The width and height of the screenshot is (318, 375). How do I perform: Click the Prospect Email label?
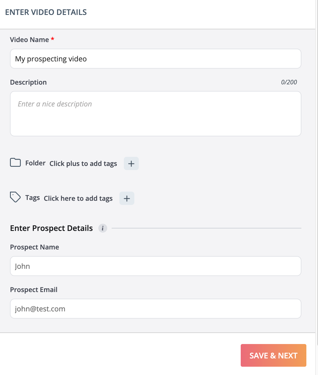[34, 290]
